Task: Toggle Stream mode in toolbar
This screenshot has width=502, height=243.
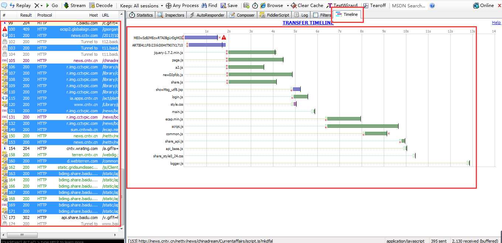Action: [75, 6]
